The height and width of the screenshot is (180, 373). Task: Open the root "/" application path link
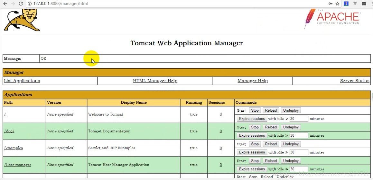(x=5, y=114)
